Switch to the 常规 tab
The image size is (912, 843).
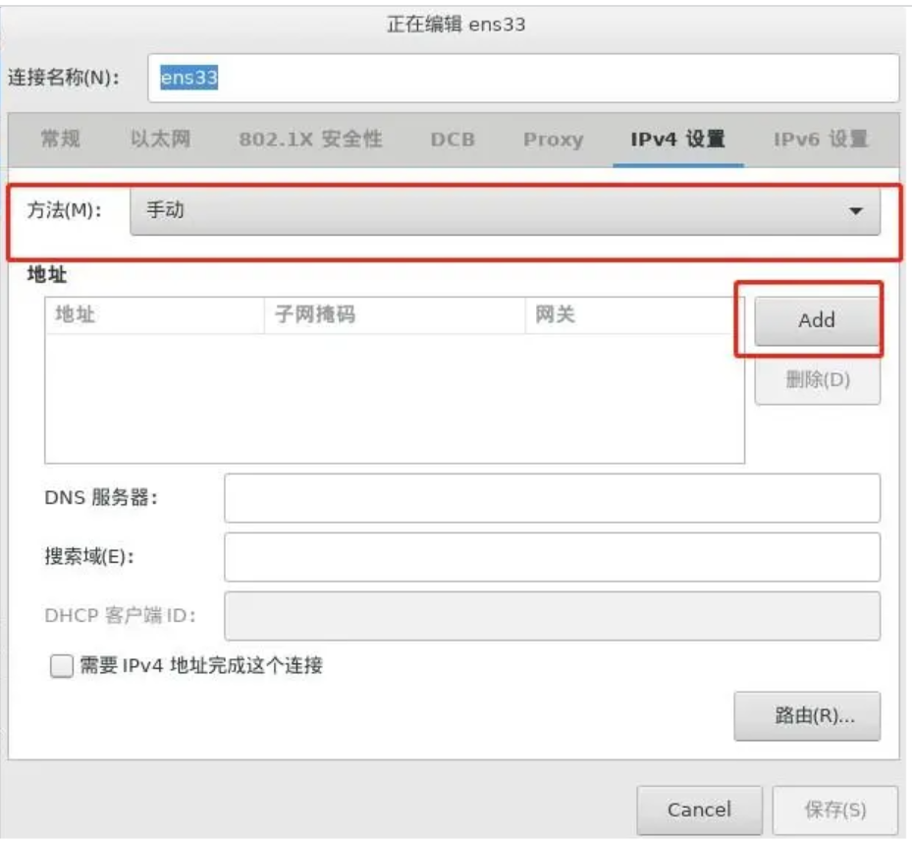tap(59, 140)
